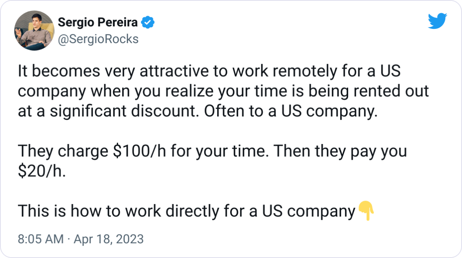Select the 8:05 AM time text
This screenshot has width=462, height=258.
click(40, 239)
